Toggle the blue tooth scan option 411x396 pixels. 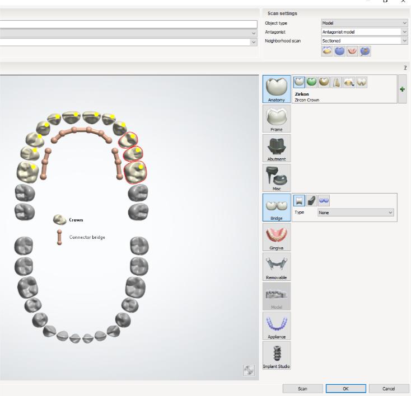point(339,51)
